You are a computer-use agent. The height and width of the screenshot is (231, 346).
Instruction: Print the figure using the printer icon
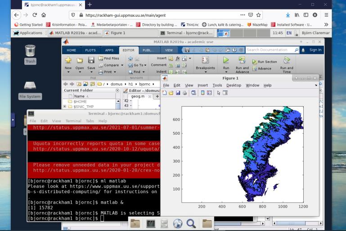click(184, 93)
